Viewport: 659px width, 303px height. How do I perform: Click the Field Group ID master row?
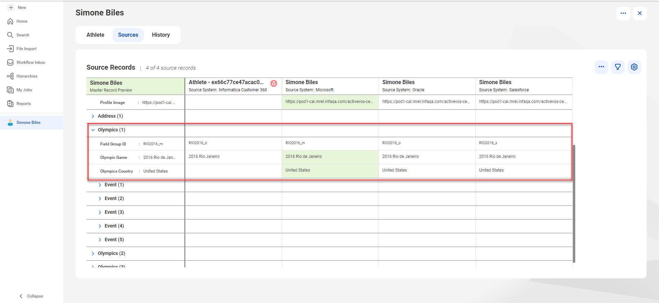click(136, 144)
